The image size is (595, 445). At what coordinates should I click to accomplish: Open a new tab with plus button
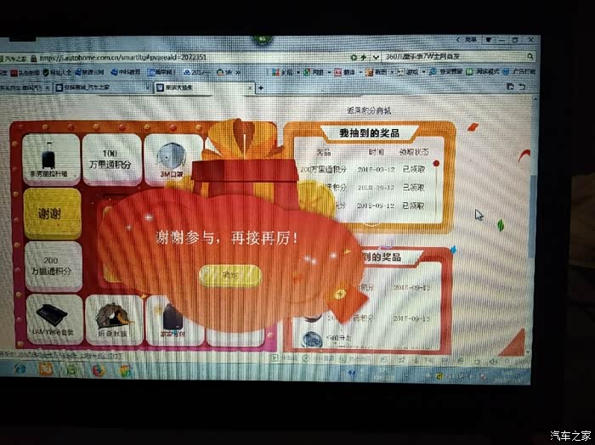click(x=261, y=88)
